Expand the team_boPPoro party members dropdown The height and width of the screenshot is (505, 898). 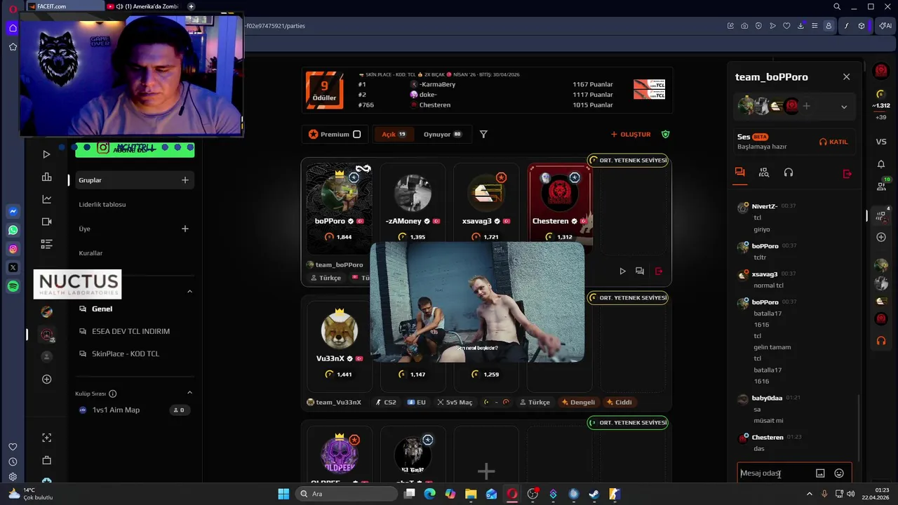coord(844,107)
